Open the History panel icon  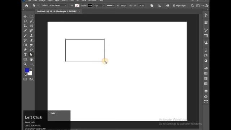point(206,15)
